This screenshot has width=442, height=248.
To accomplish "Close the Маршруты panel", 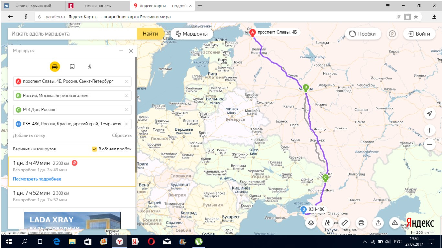I will coord(131,51).
